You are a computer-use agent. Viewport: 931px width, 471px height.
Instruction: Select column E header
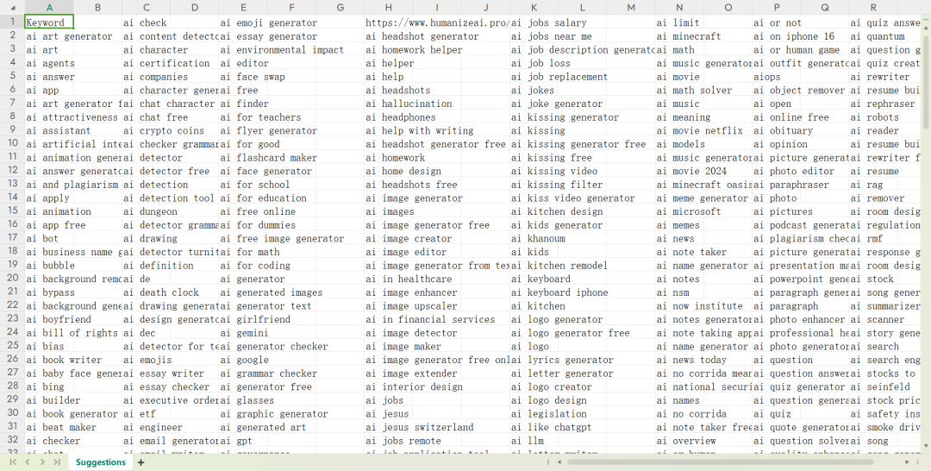click(x=243, y=8)
